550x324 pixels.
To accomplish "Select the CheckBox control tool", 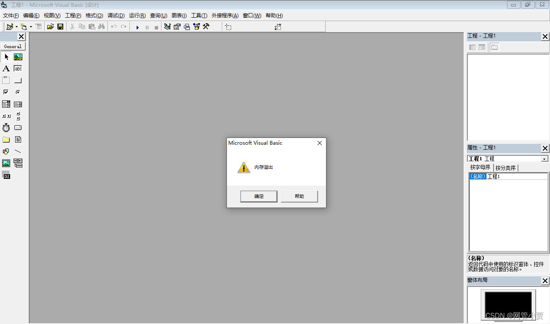I will 6,92.
